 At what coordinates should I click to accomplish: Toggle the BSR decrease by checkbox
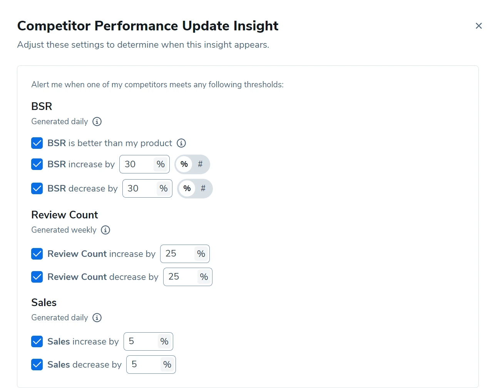pos(37,188)
